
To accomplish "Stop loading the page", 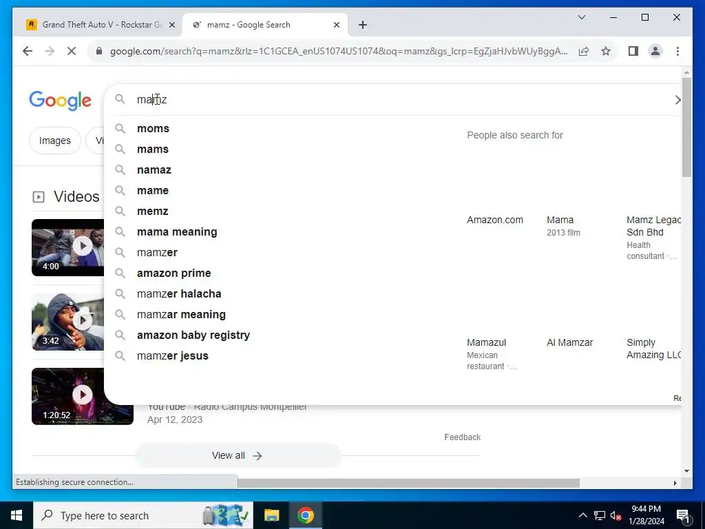I will click(72, 51).
